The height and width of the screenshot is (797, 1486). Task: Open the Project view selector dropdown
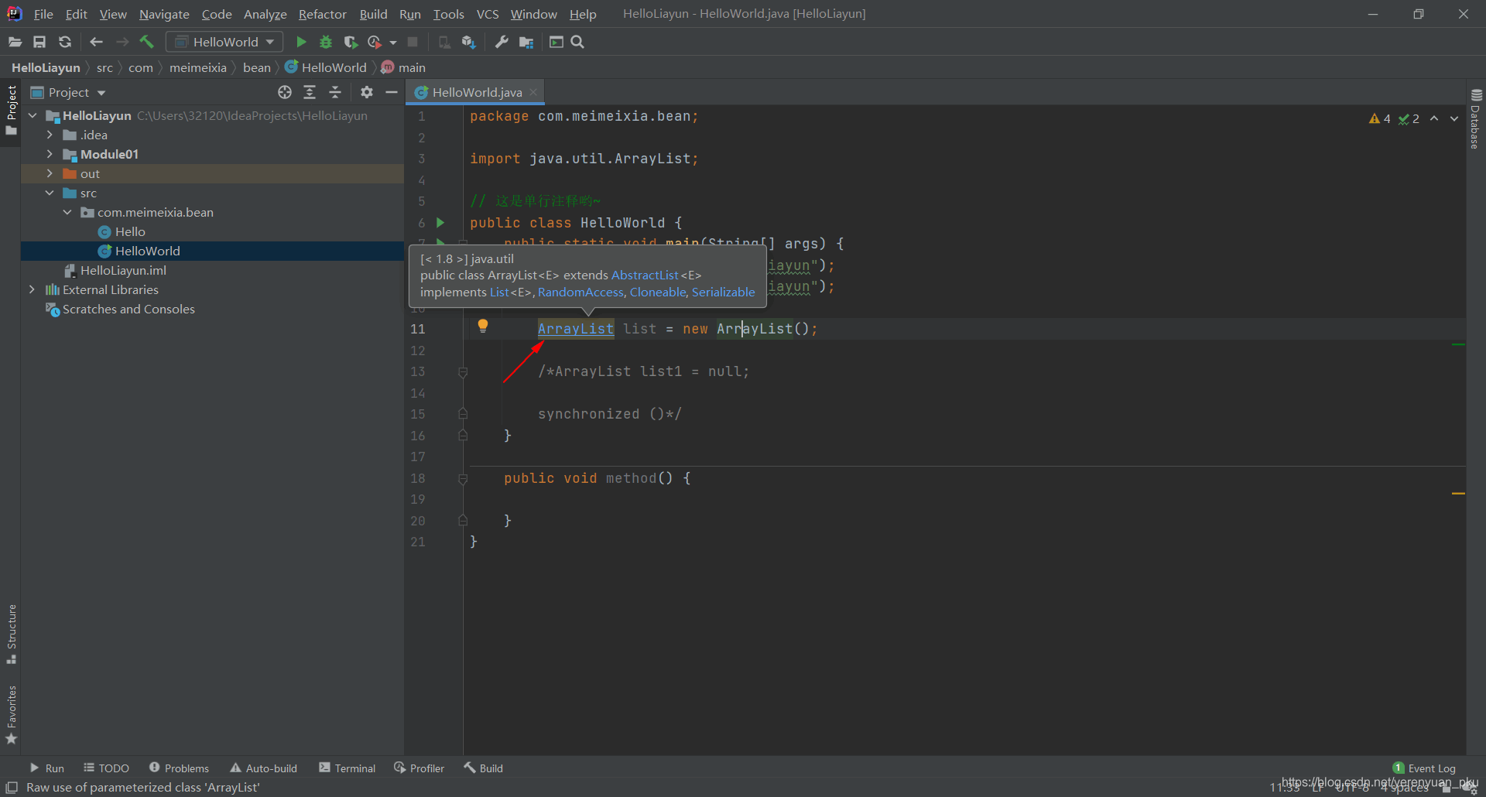pos(69,92)
